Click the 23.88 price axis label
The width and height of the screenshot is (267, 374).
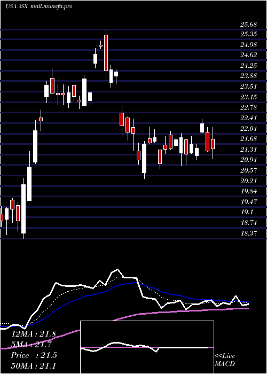point(248,76)
